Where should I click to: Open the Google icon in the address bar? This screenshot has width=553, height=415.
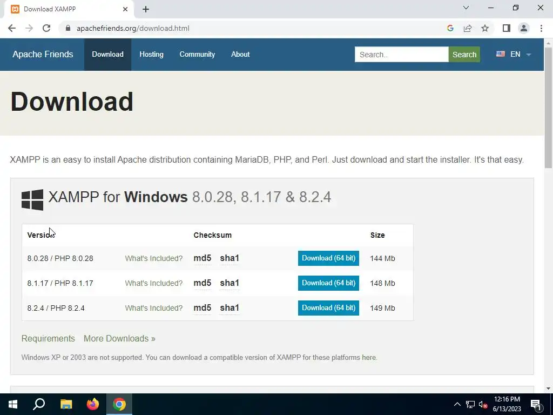pyautogui.click(x=450, y=28)
